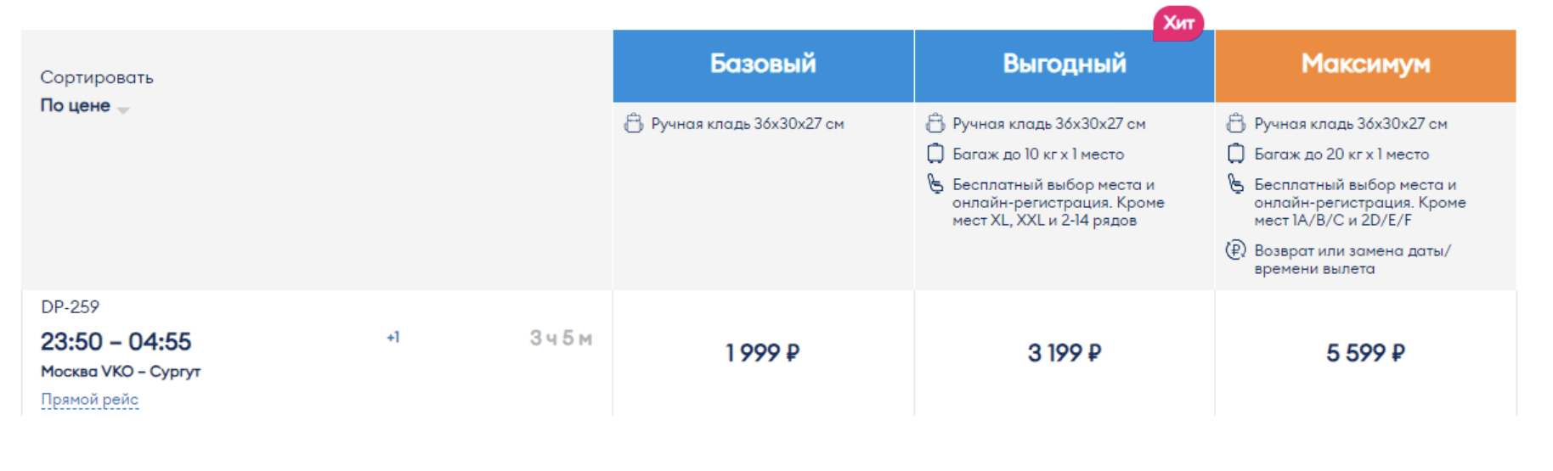Screen dimensions: 1553x471
Task: Select the Базовый tariff header
Action: (x=762, y=64)
